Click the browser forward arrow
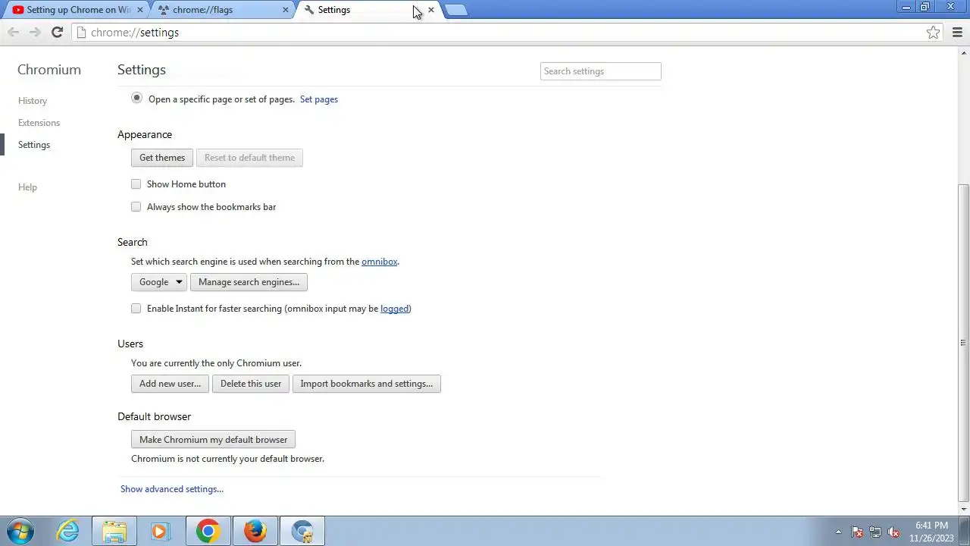The width and height of the screenshot is (970, 546). tap(35, 32)
